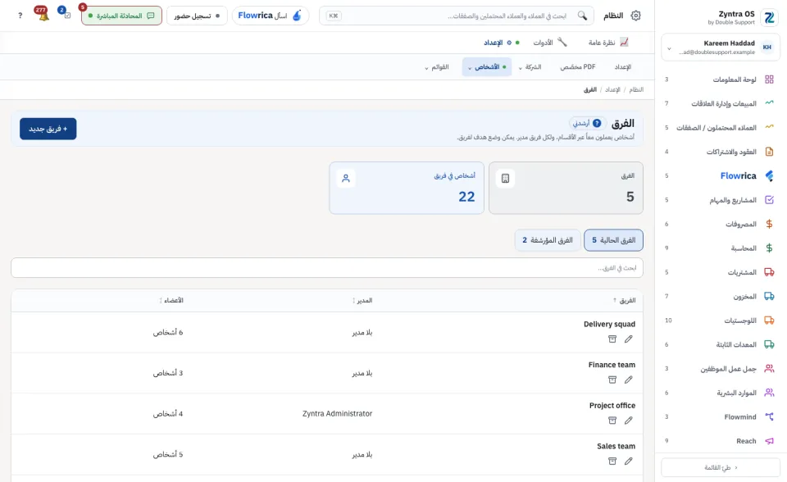Open العملاء المحتملون / الصفقات sidebar item

[x=719, y=128]
